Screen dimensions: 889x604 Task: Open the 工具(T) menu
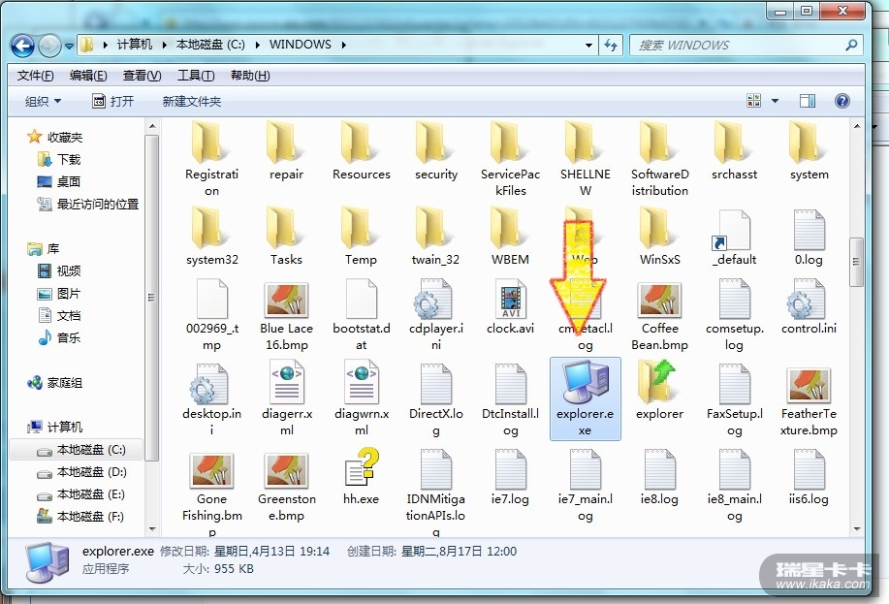196,76
